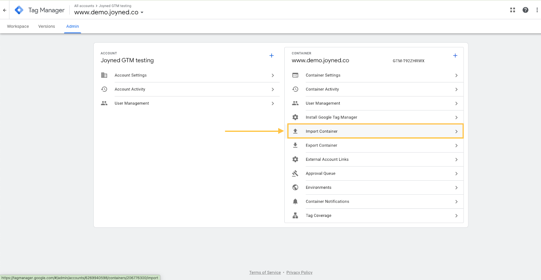Viewport: 541px width, 280px height.
Task: Click chevron on Install Google Tag Manager row
Action: point(456,118)
